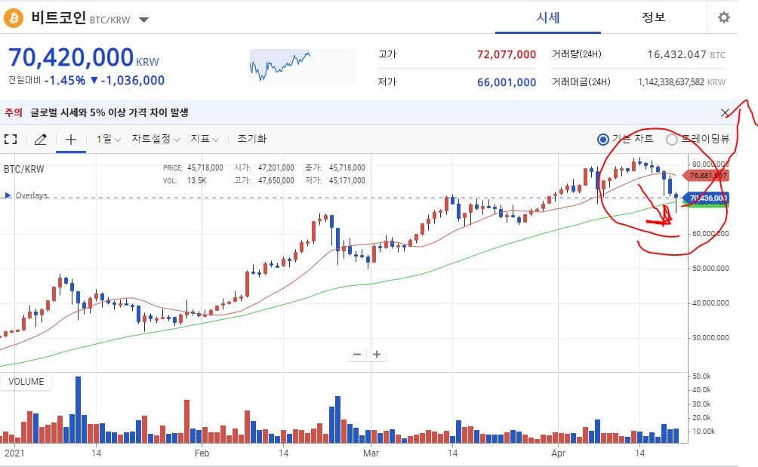Click the 72,077,000 high price value

(506, 54)
